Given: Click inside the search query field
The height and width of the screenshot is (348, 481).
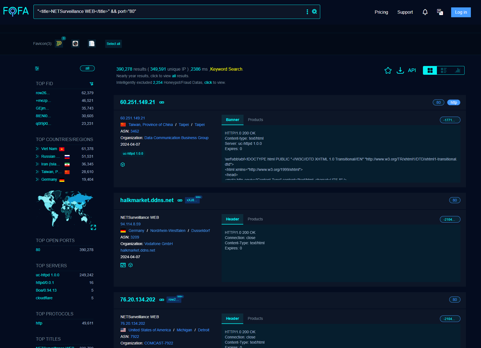Looking at the screenshot, I should pyautogui.click(x=170, y=11).
